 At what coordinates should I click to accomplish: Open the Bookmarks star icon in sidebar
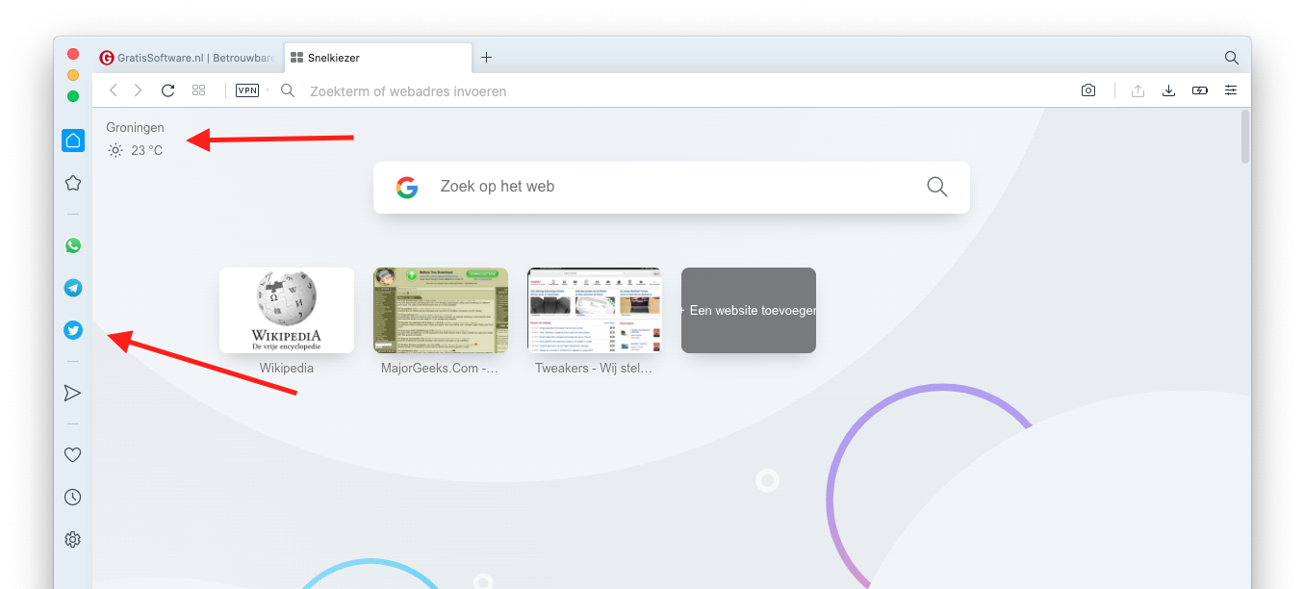pyautogui.click(x=73, y=183)
